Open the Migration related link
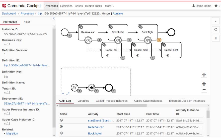Viewport: 221px width, 138px height. pos(12,133)
